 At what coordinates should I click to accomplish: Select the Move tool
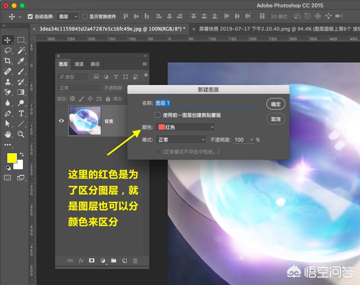pos(8,40)
